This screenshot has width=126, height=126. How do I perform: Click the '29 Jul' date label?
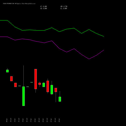59,120
